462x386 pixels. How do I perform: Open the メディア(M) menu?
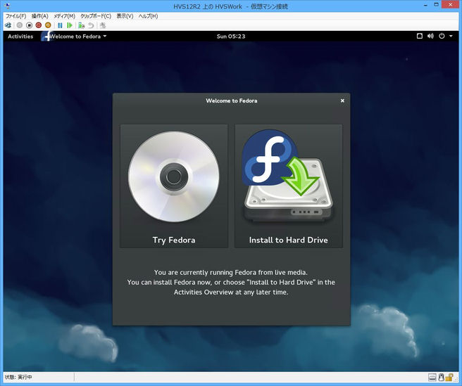(x=64, y=16)
